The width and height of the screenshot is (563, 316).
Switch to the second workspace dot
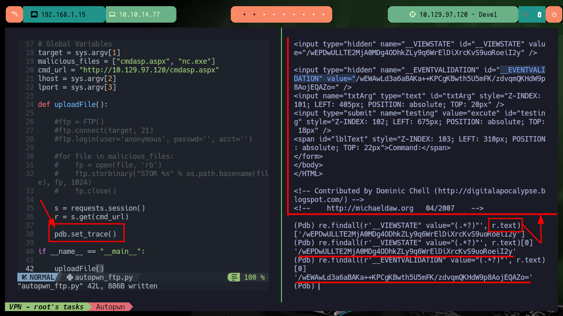tap(244, 14)
